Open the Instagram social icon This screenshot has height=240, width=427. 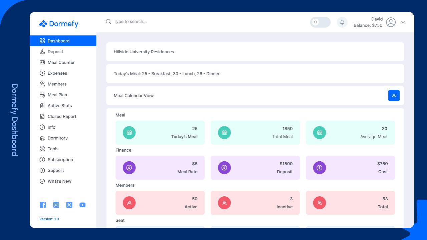tap(56, 205)
